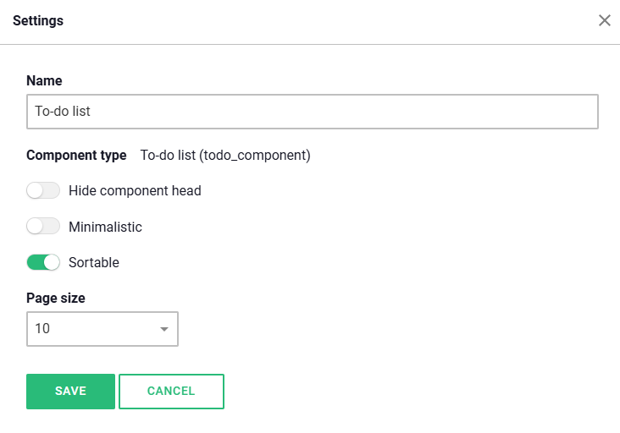Click the "Name" field label
Viewport: 620px width, 433px height.
pos(44,81)
